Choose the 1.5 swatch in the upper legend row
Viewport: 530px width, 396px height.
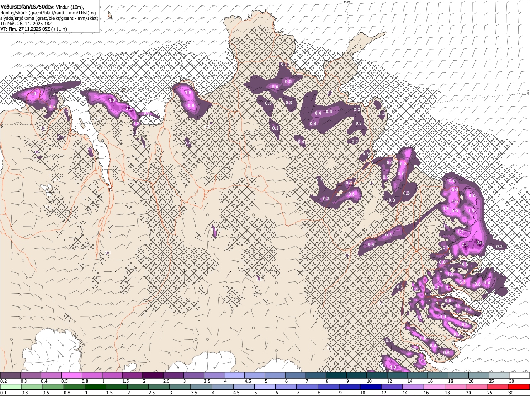(x=132, y=375)
